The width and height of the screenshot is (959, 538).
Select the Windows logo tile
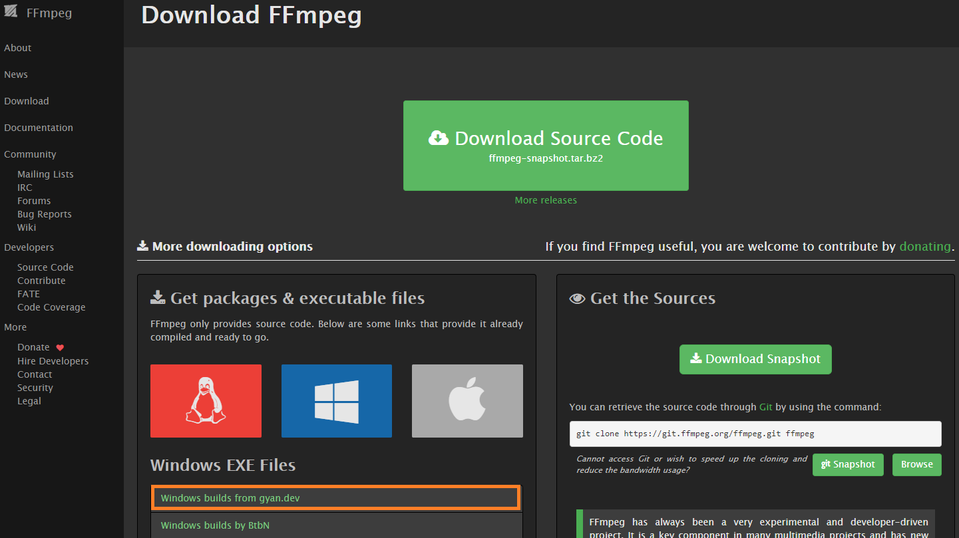(337, 401)
